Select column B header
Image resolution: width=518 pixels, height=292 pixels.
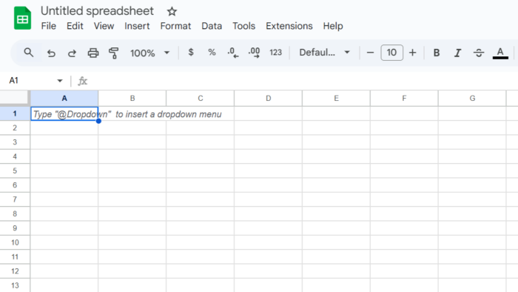click(132, 99)
